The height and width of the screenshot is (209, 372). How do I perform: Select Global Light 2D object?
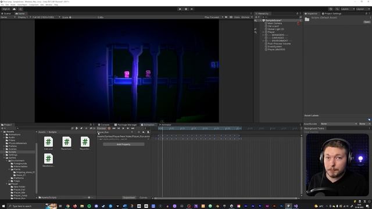click(276, 29)
